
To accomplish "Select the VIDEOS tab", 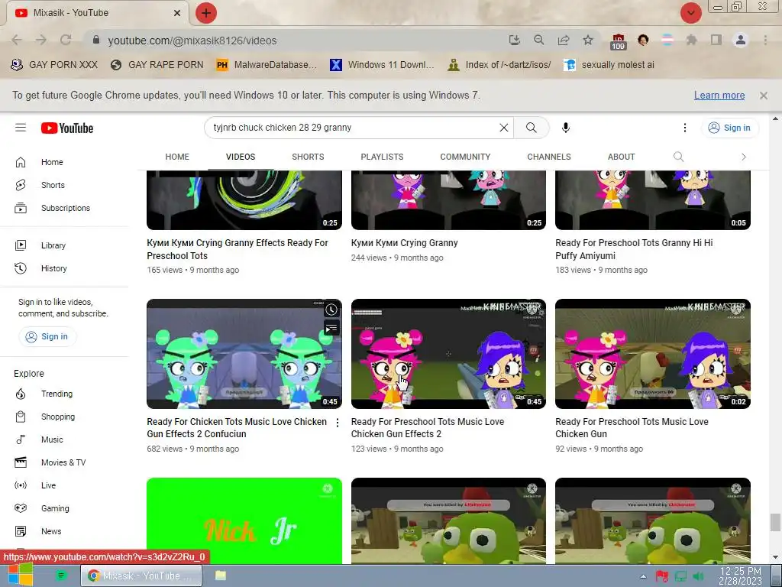I will 241,157.
